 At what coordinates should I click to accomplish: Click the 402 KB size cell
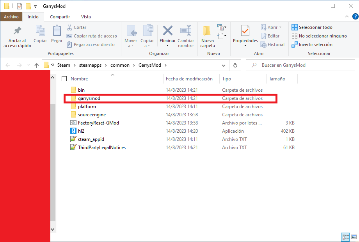point(288,131)
